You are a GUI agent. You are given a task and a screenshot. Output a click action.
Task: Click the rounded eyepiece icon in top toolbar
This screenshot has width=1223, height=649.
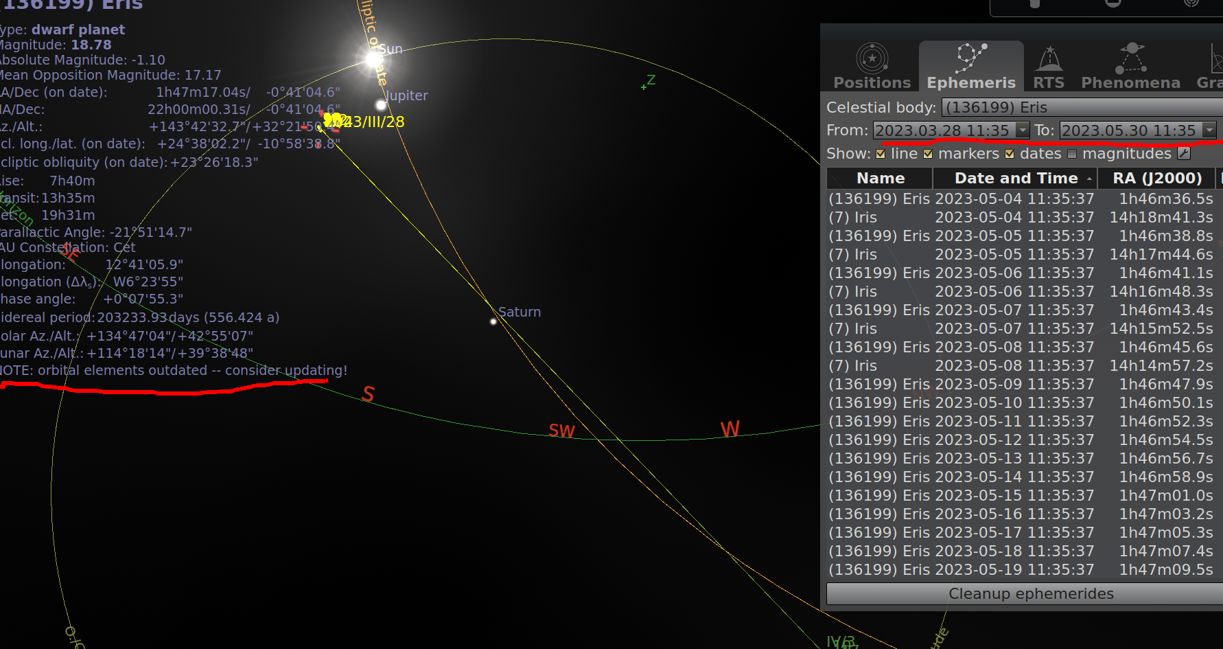tap(1115, 3)
